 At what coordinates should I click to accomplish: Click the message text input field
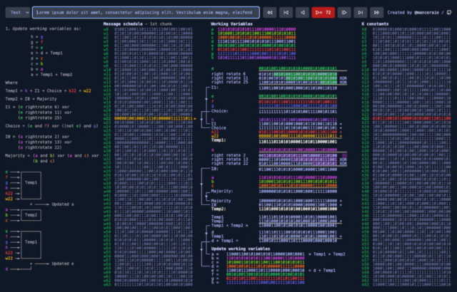(x=146, y=13)
